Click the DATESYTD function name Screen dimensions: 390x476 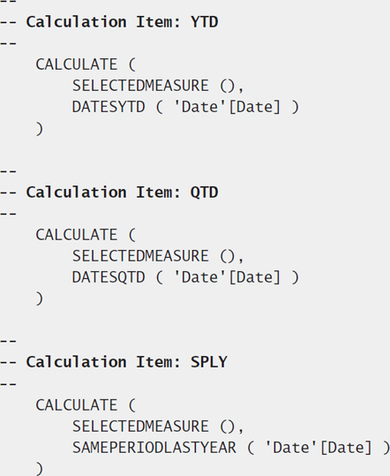(x=109, y=107)
